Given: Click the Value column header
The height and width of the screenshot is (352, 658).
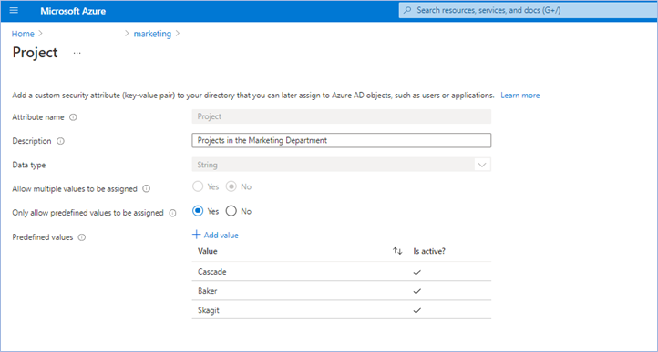Looking at the screenshot, I should coord(207,251).
